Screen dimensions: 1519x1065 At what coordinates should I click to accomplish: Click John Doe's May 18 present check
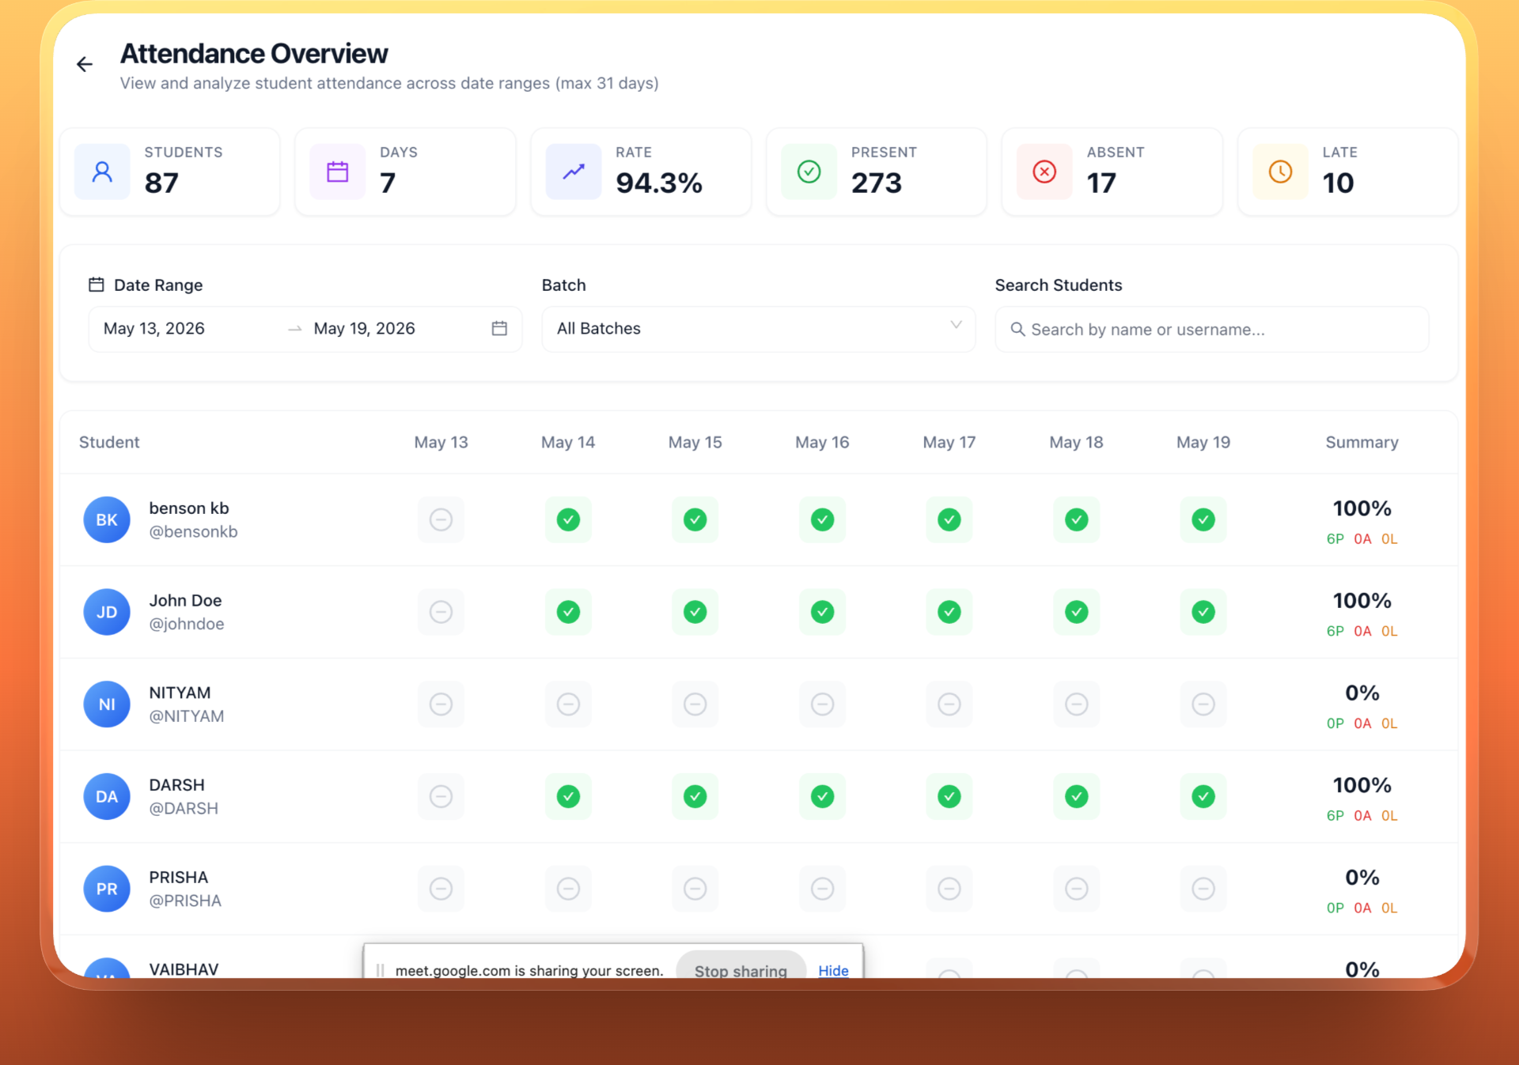pyautogui.click(x=1077, y=612)
